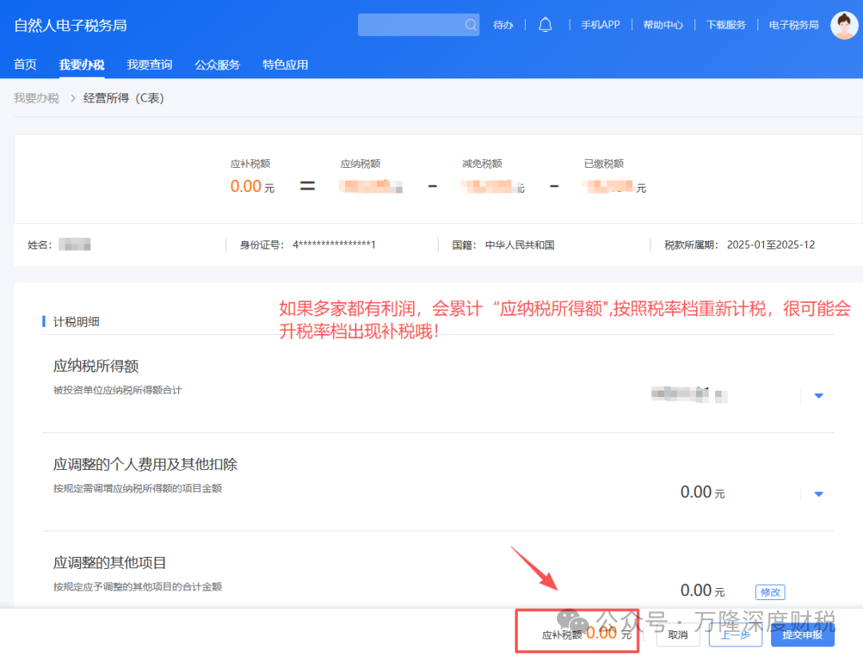Go to 帮助中心 help center
863x656 pixels.
(662, 25)
